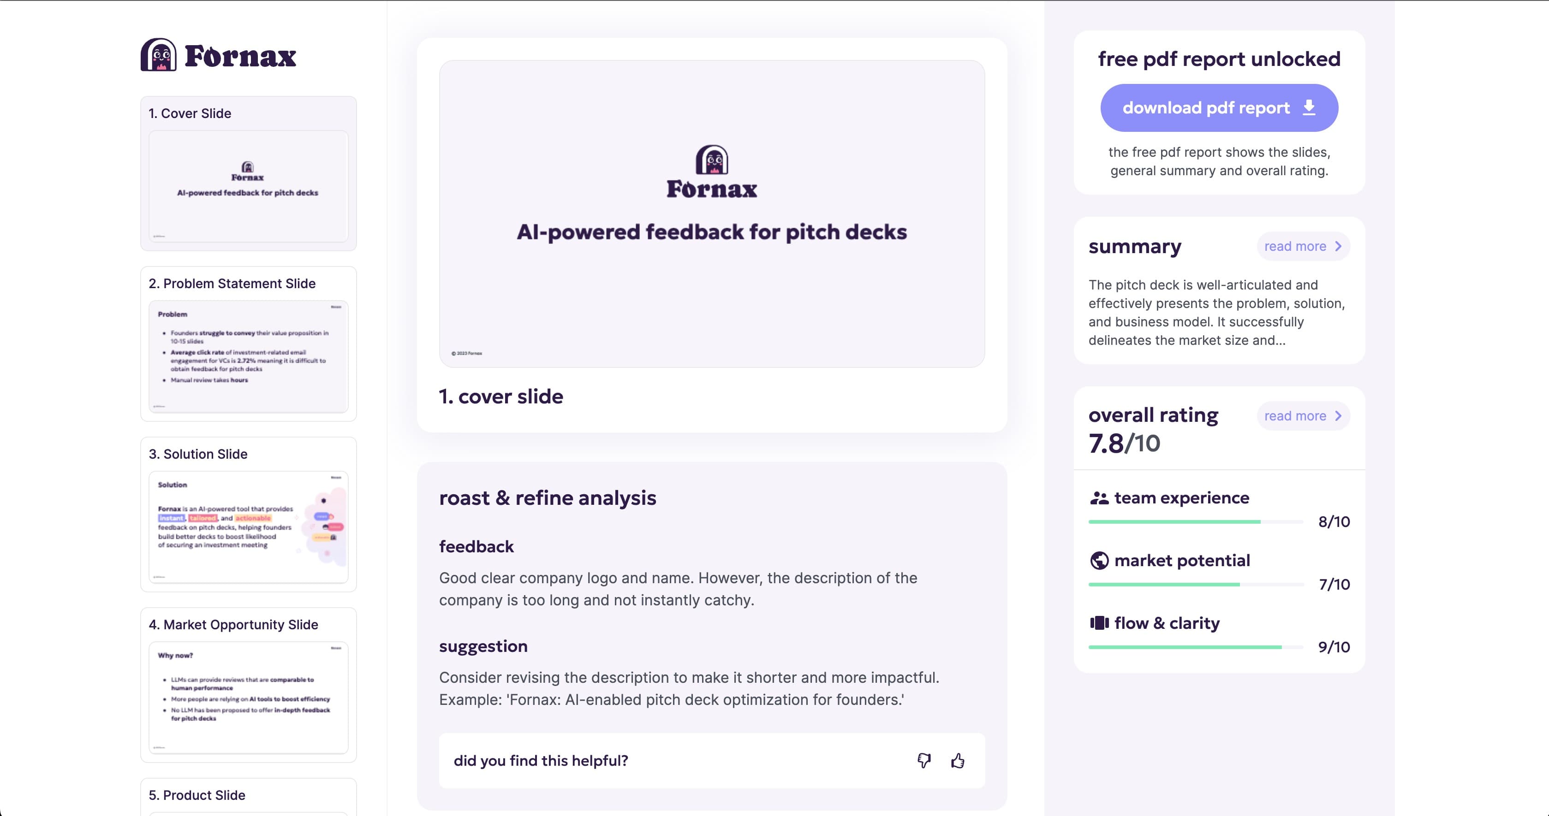
Task: Click the Fornax mascot logo in sidebar
Action: [159, 55]
